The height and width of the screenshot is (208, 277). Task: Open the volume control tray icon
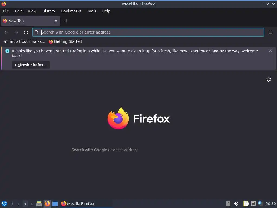[x=236, y=204]
